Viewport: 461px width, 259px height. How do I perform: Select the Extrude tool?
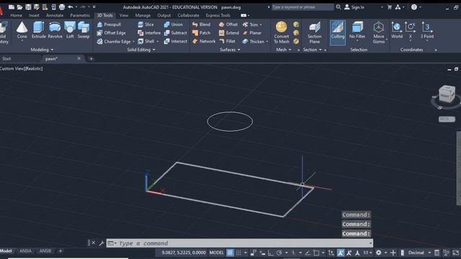click(x=38, y=30)
